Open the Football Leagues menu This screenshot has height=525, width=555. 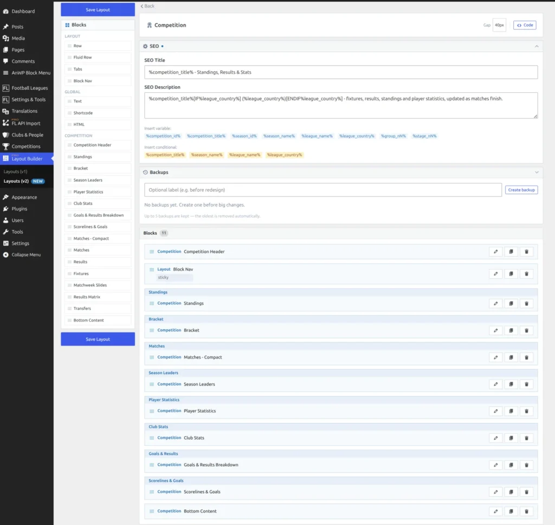click(x=27, y=88)
